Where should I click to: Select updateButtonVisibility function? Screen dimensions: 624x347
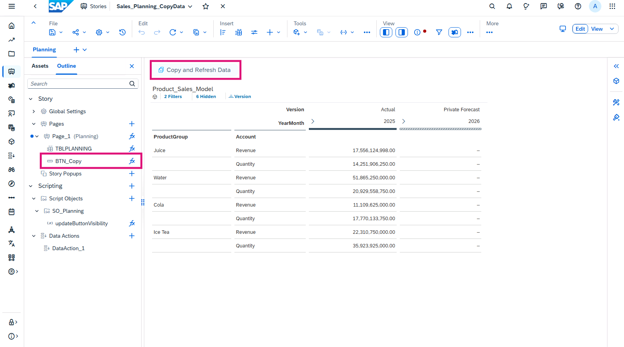tap(82, 223)
